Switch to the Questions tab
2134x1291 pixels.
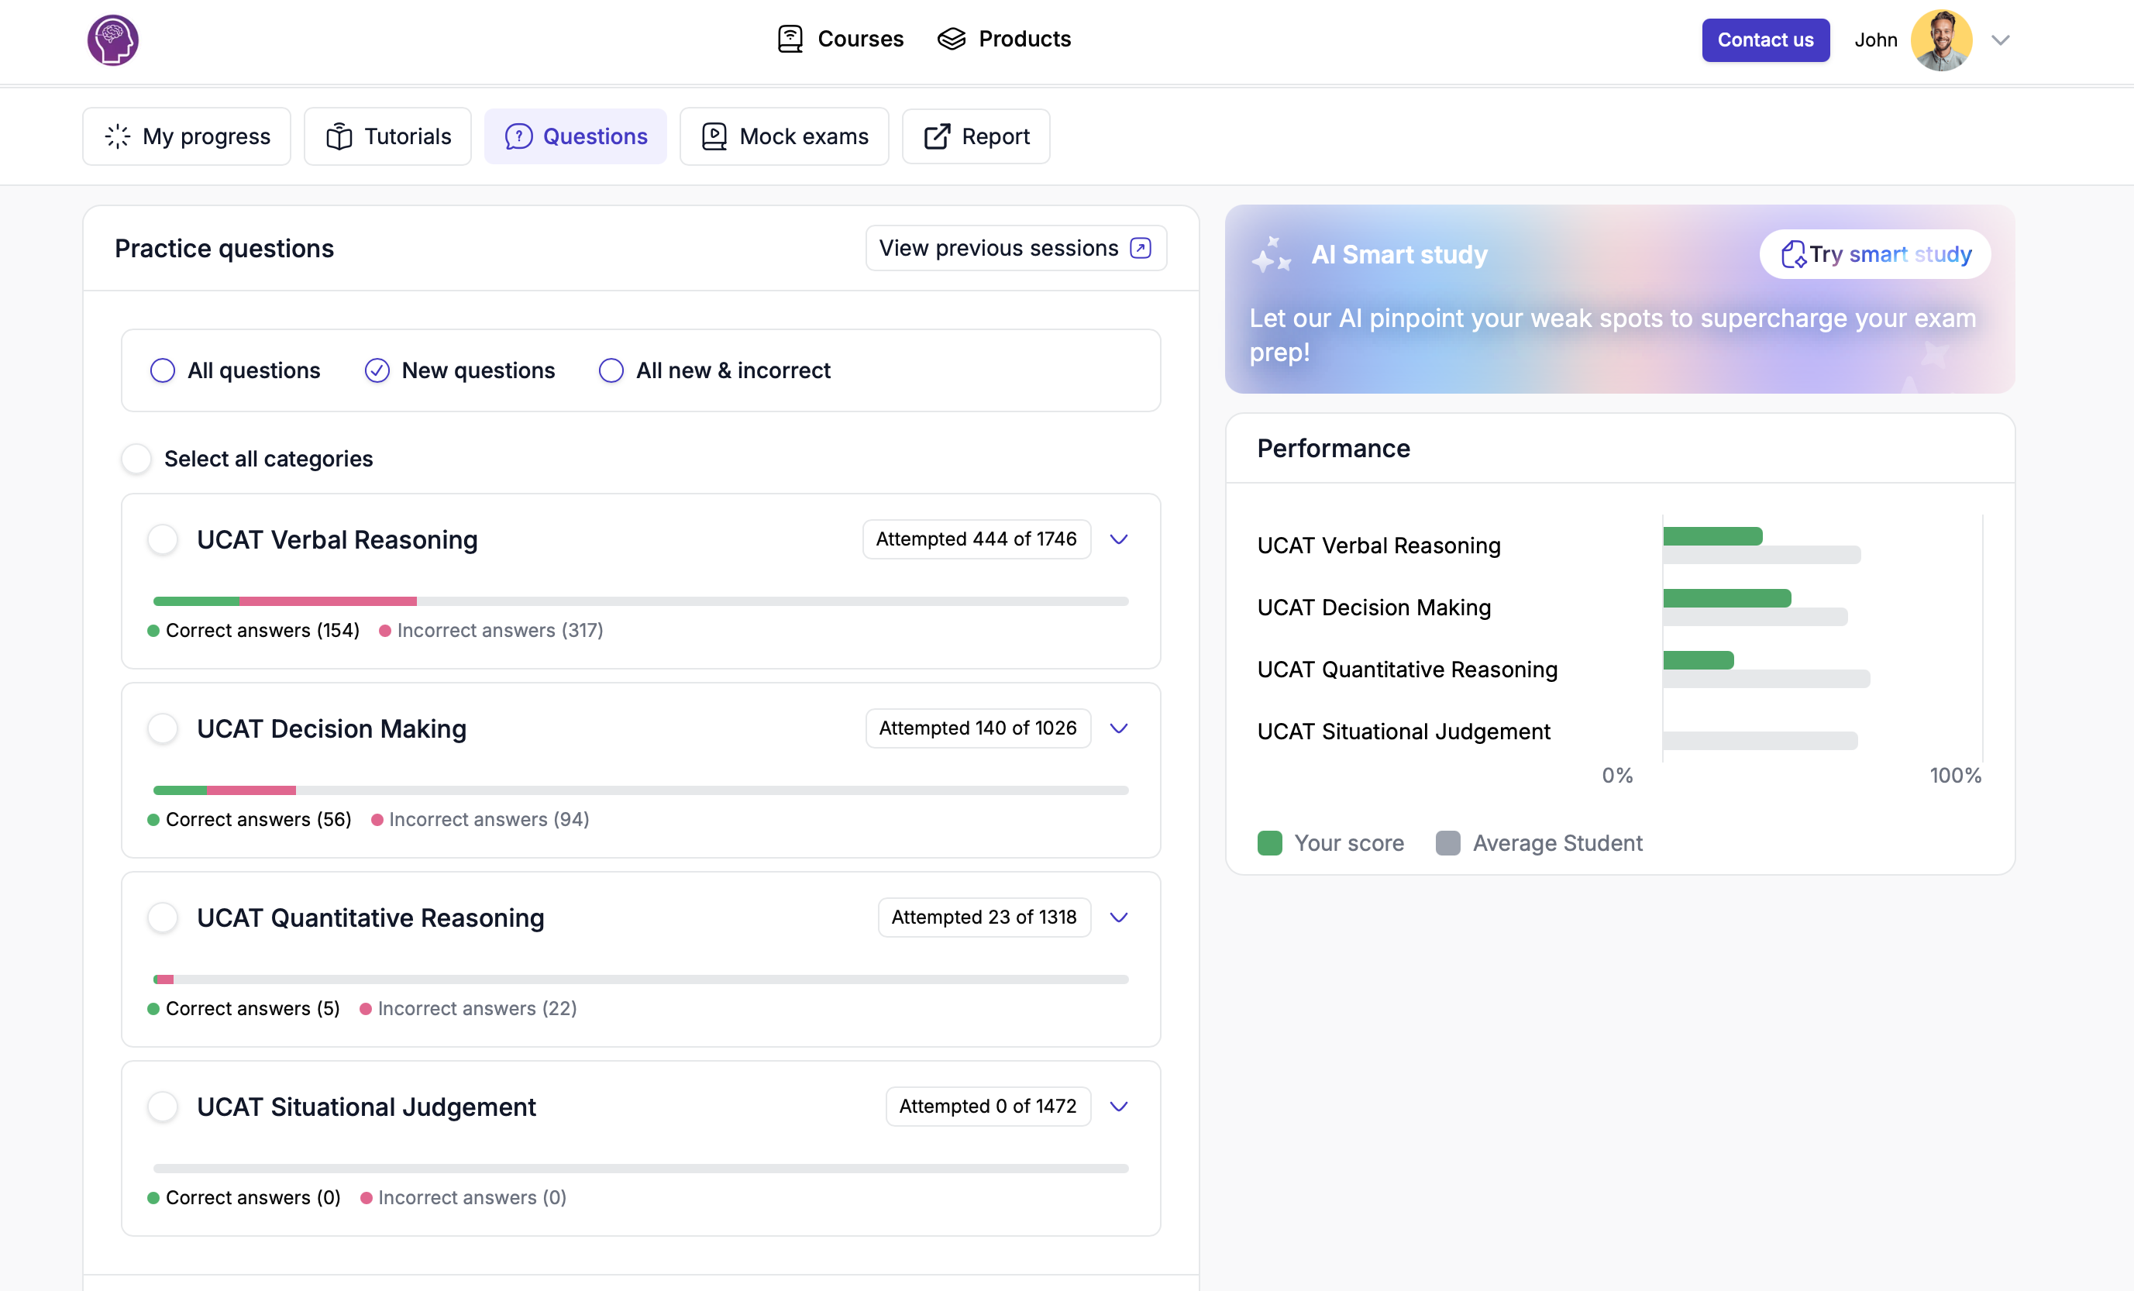pyautogui.click(x=576, y=136)
